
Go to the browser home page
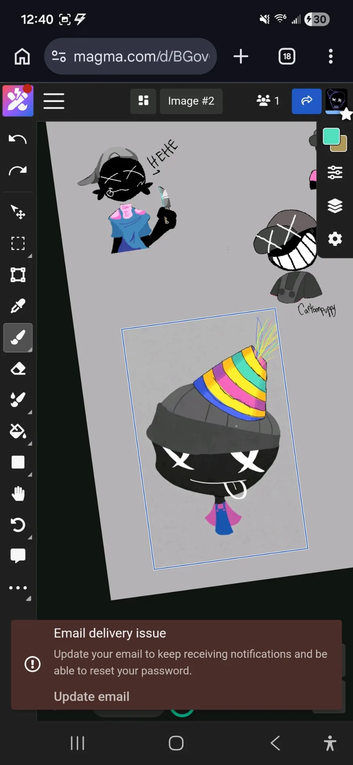(x=22, y=57)
